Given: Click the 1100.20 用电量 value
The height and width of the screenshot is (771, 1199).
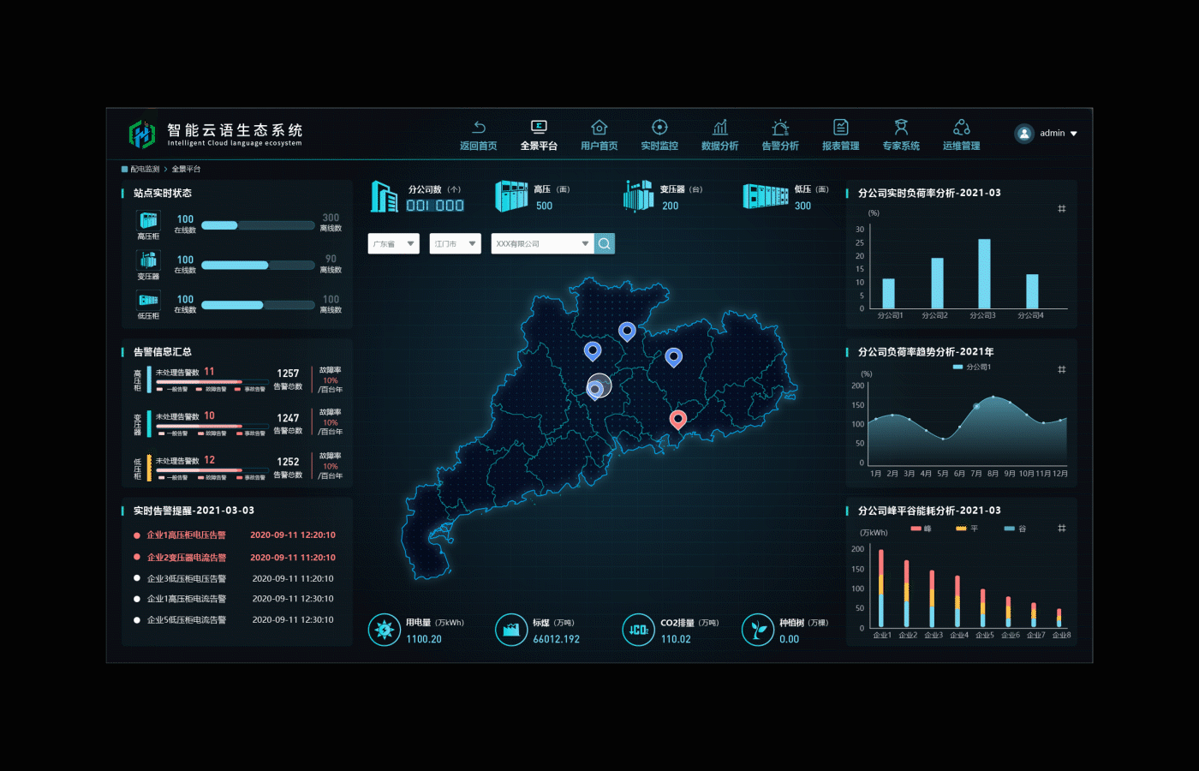Looking at the screenshot, I should click(x=424, y=640).
